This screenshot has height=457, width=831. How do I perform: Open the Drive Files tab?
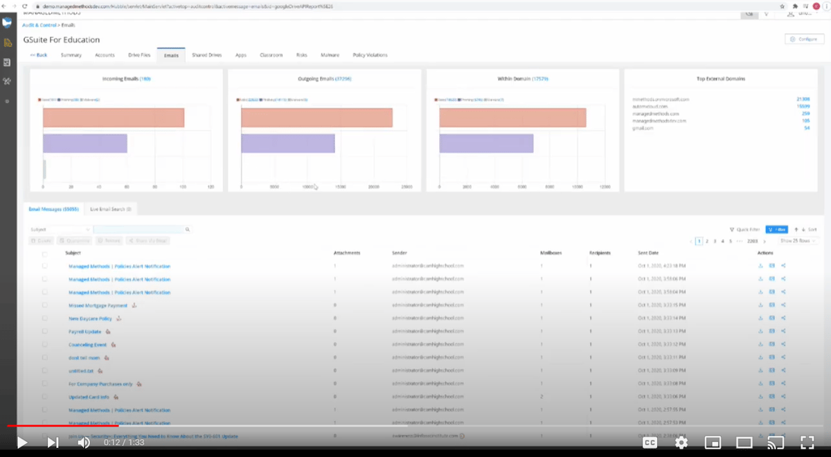click(x=138, y=55)
